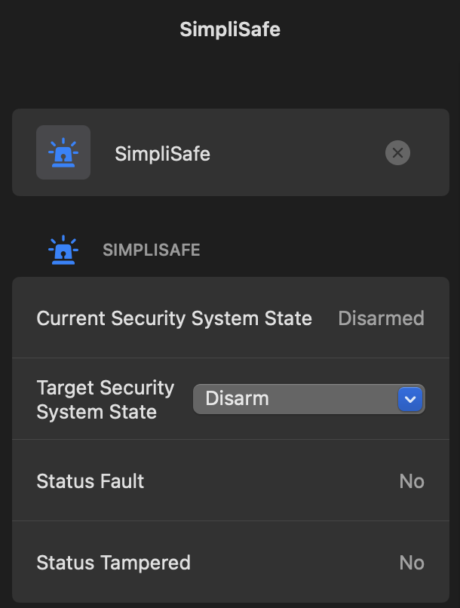Click the SimpliSafe title at the top
This screenshot has width=460, height=608.
(x=230, y=29)
